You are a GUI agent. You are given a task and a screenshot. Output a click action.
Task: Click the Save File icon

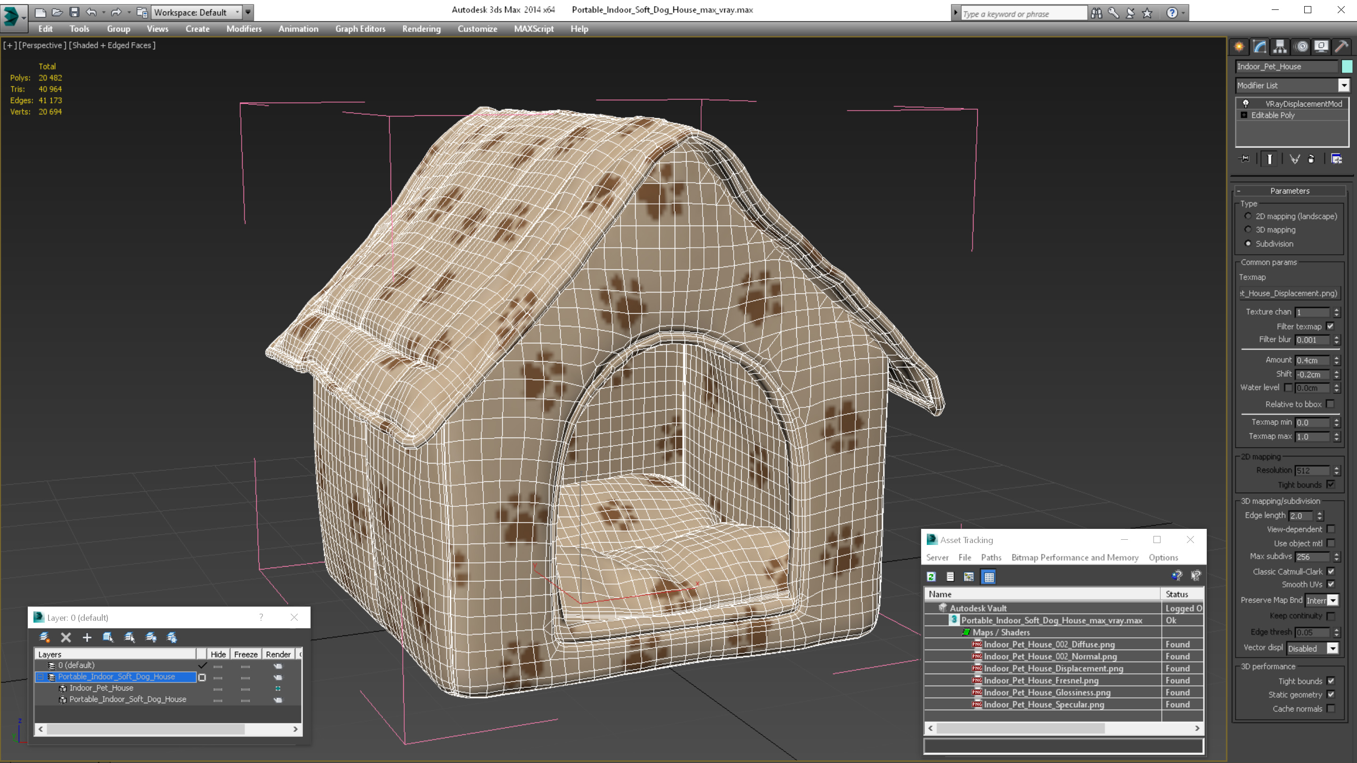pyautogui.click(x=74, y=12)
